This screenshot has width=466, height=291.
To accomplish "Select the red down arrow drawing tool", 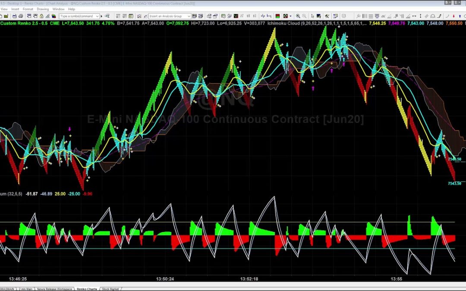I will (x=453, y=16).
